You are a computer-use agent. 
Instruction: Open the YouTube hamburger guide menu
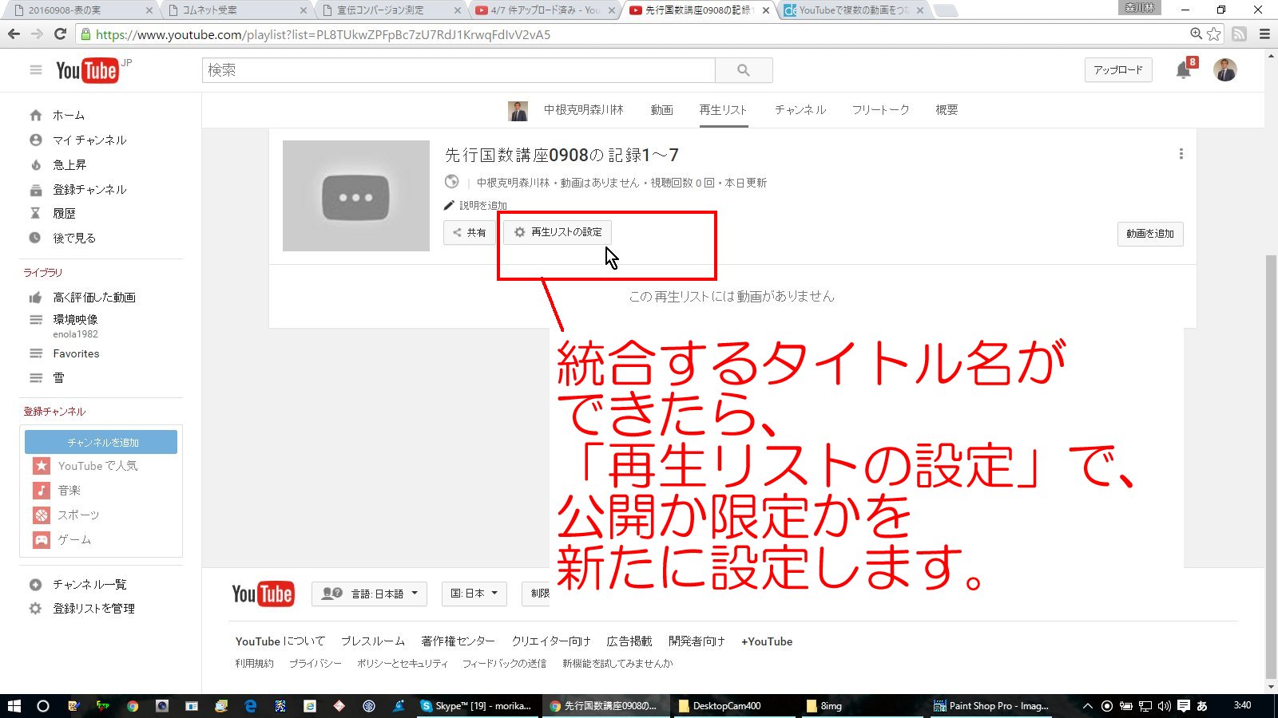tap(35, 70)
